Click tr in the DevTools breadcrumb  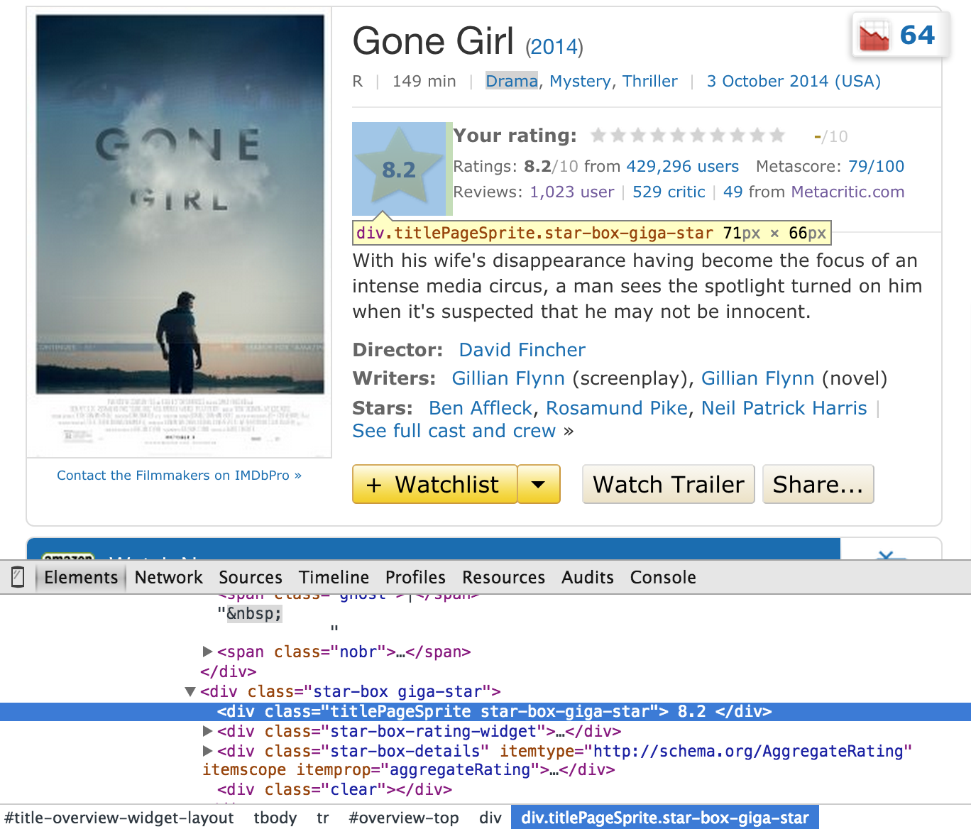tap(323, 818)
